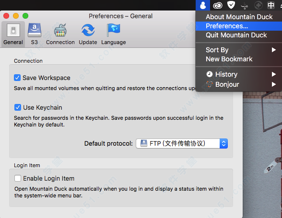
Task: Open the Language preferences pane
Action: pos(114,34)
